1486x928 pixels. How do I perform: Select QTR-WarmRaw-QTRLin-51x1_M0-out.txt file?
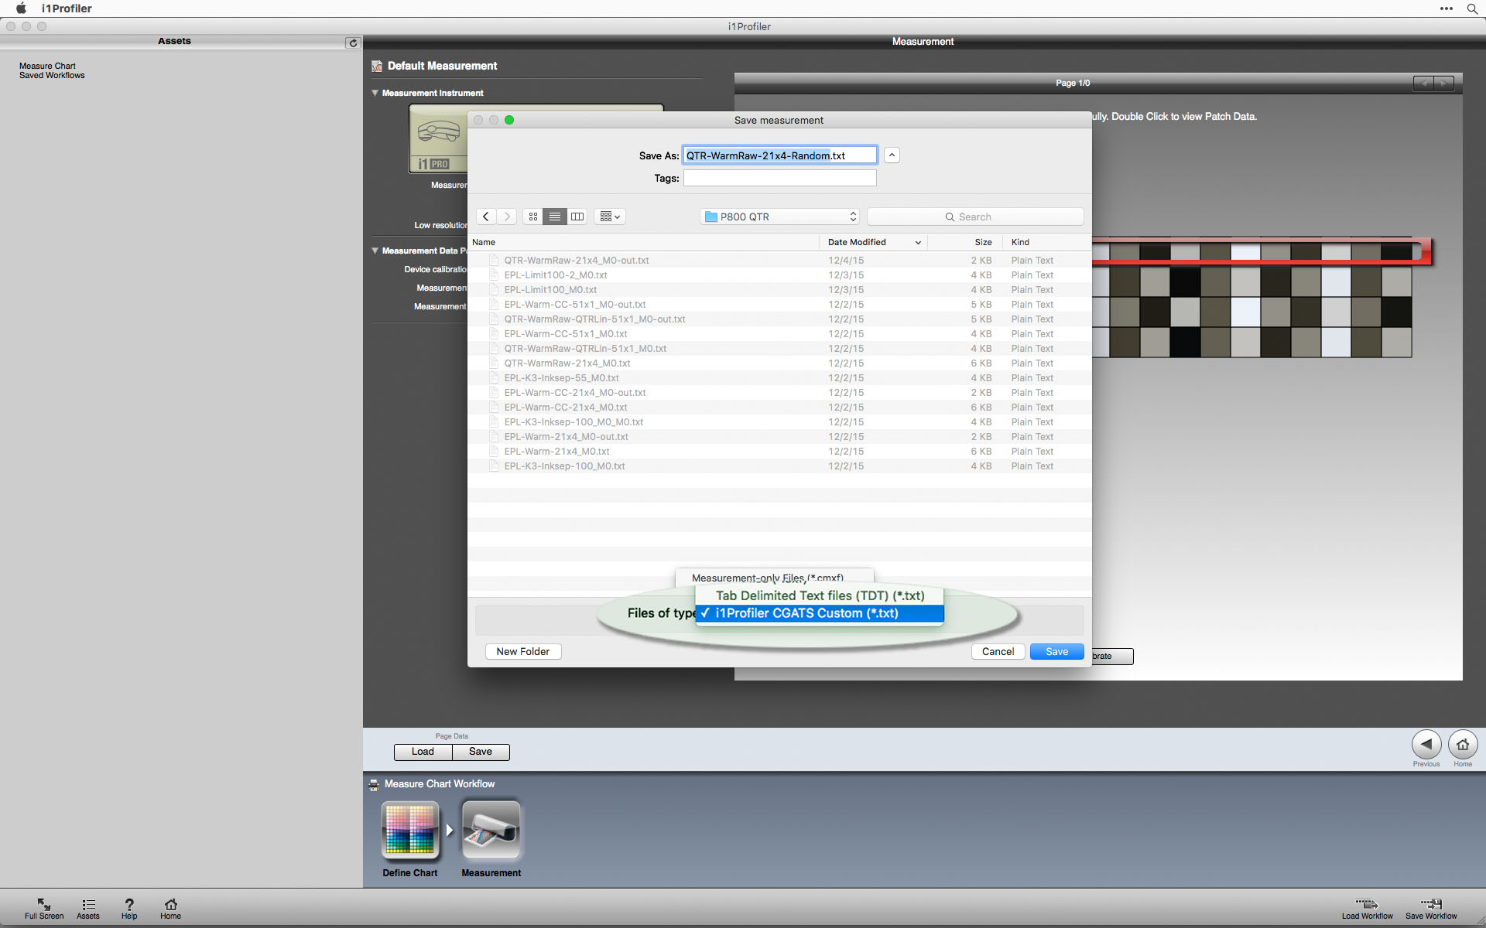pos(779,319)
